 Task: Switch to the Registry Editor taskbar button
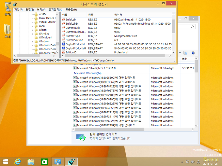[x=71, y=162]
